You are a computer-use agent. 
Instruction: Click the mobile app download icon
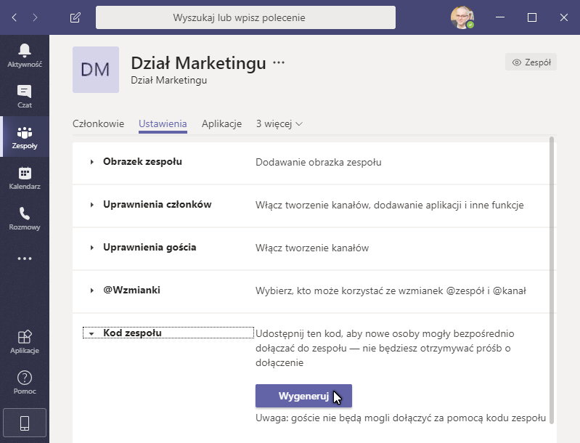coord(25,423)
